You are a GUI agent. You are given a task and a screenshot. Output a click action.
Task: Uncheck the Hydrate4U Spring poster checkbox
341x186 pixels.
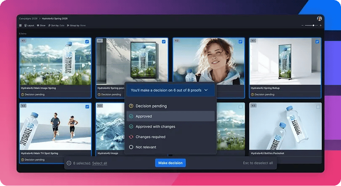coord(164,42)
